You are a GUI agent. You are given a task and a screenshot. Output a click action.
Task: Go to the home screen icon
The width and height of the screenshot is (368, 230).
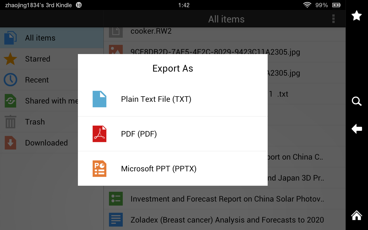tap(356, 215)
